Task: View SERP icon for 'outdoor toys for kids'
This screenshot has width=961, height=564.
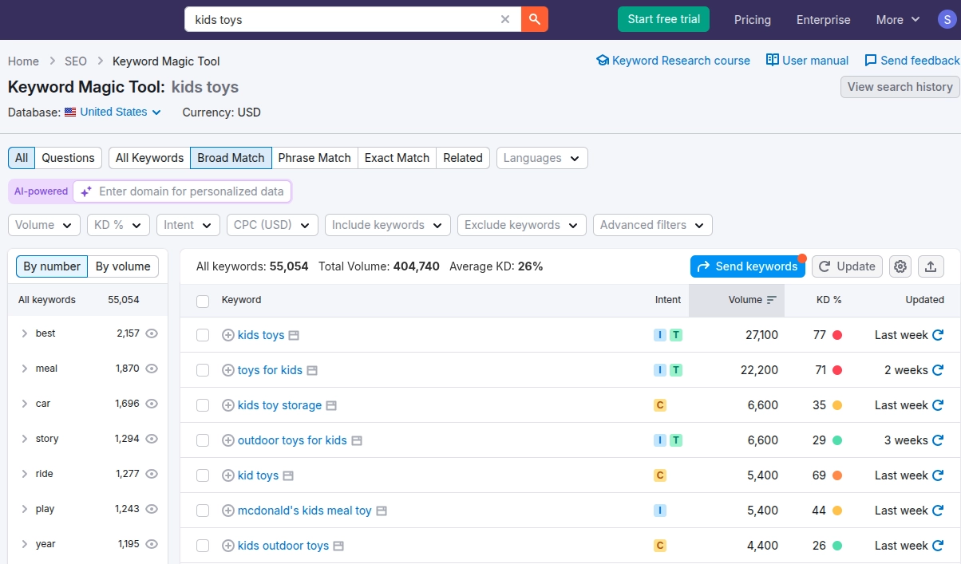Action: pos(357,441)
